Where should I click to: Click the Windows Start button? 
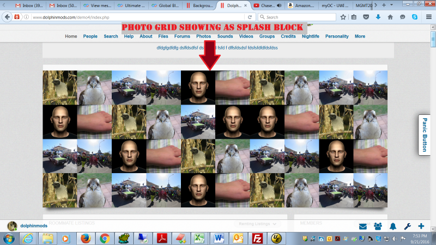point(9,238)
